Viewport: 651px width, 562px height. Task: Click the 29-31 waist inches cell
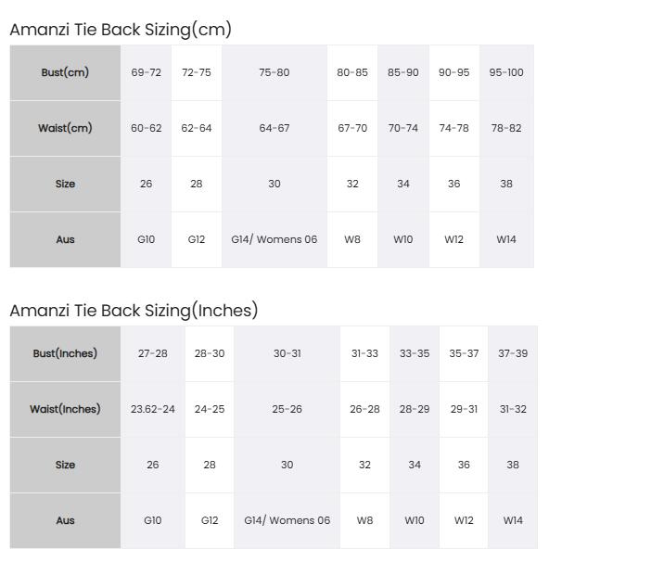click(x=465, y=409)
